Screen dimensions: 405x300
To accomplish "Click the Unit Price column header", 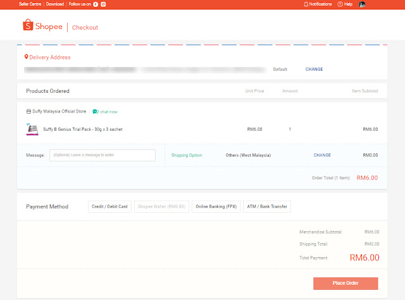I will coord(254,91).
